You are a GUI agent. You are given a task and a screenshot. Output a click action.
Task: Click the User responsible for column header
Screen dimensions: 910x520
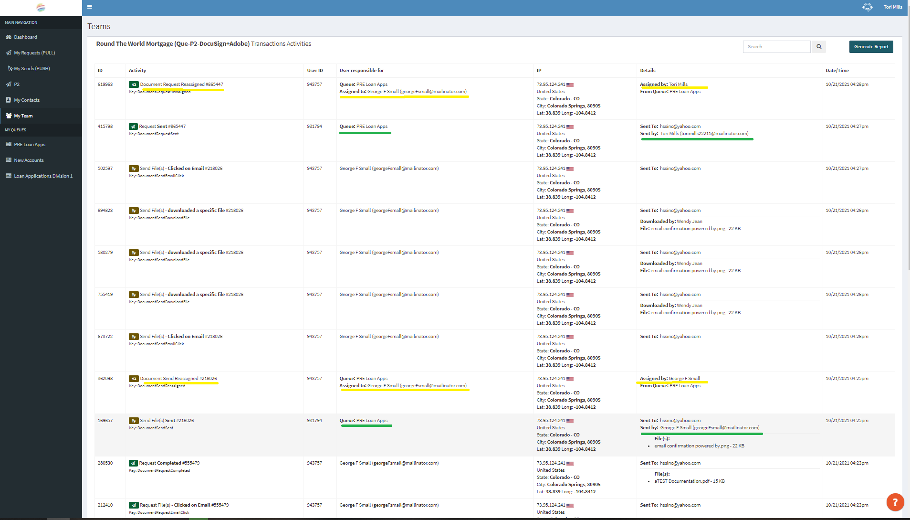point(362,71)
